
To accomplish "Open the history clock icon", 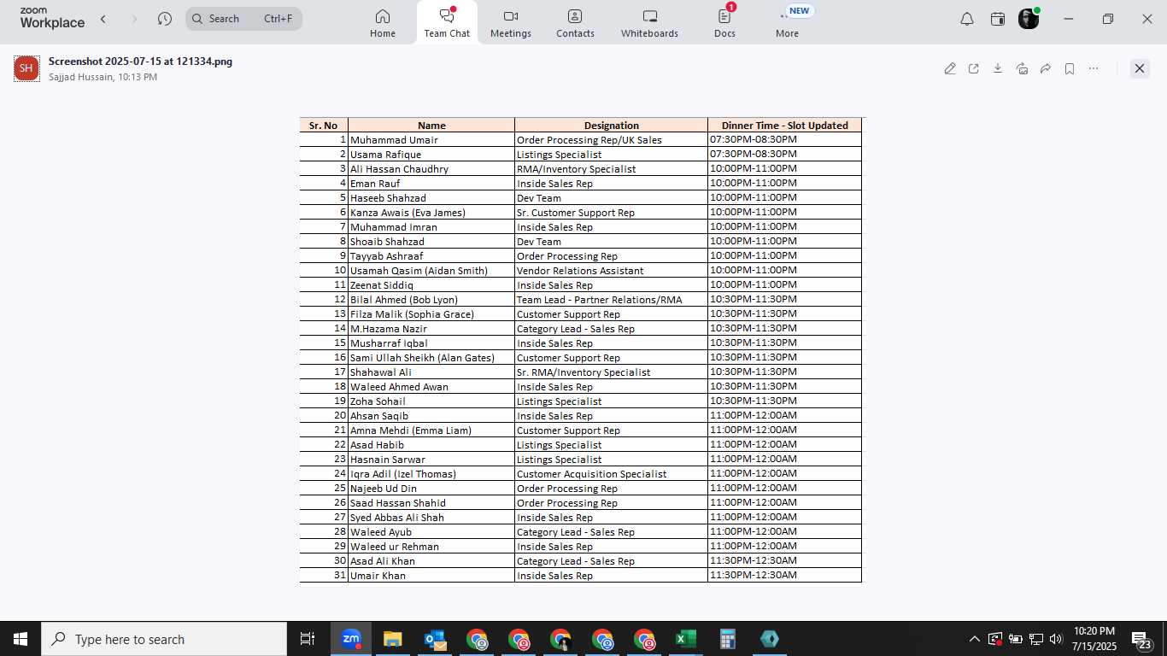I will tap(165, 19).
